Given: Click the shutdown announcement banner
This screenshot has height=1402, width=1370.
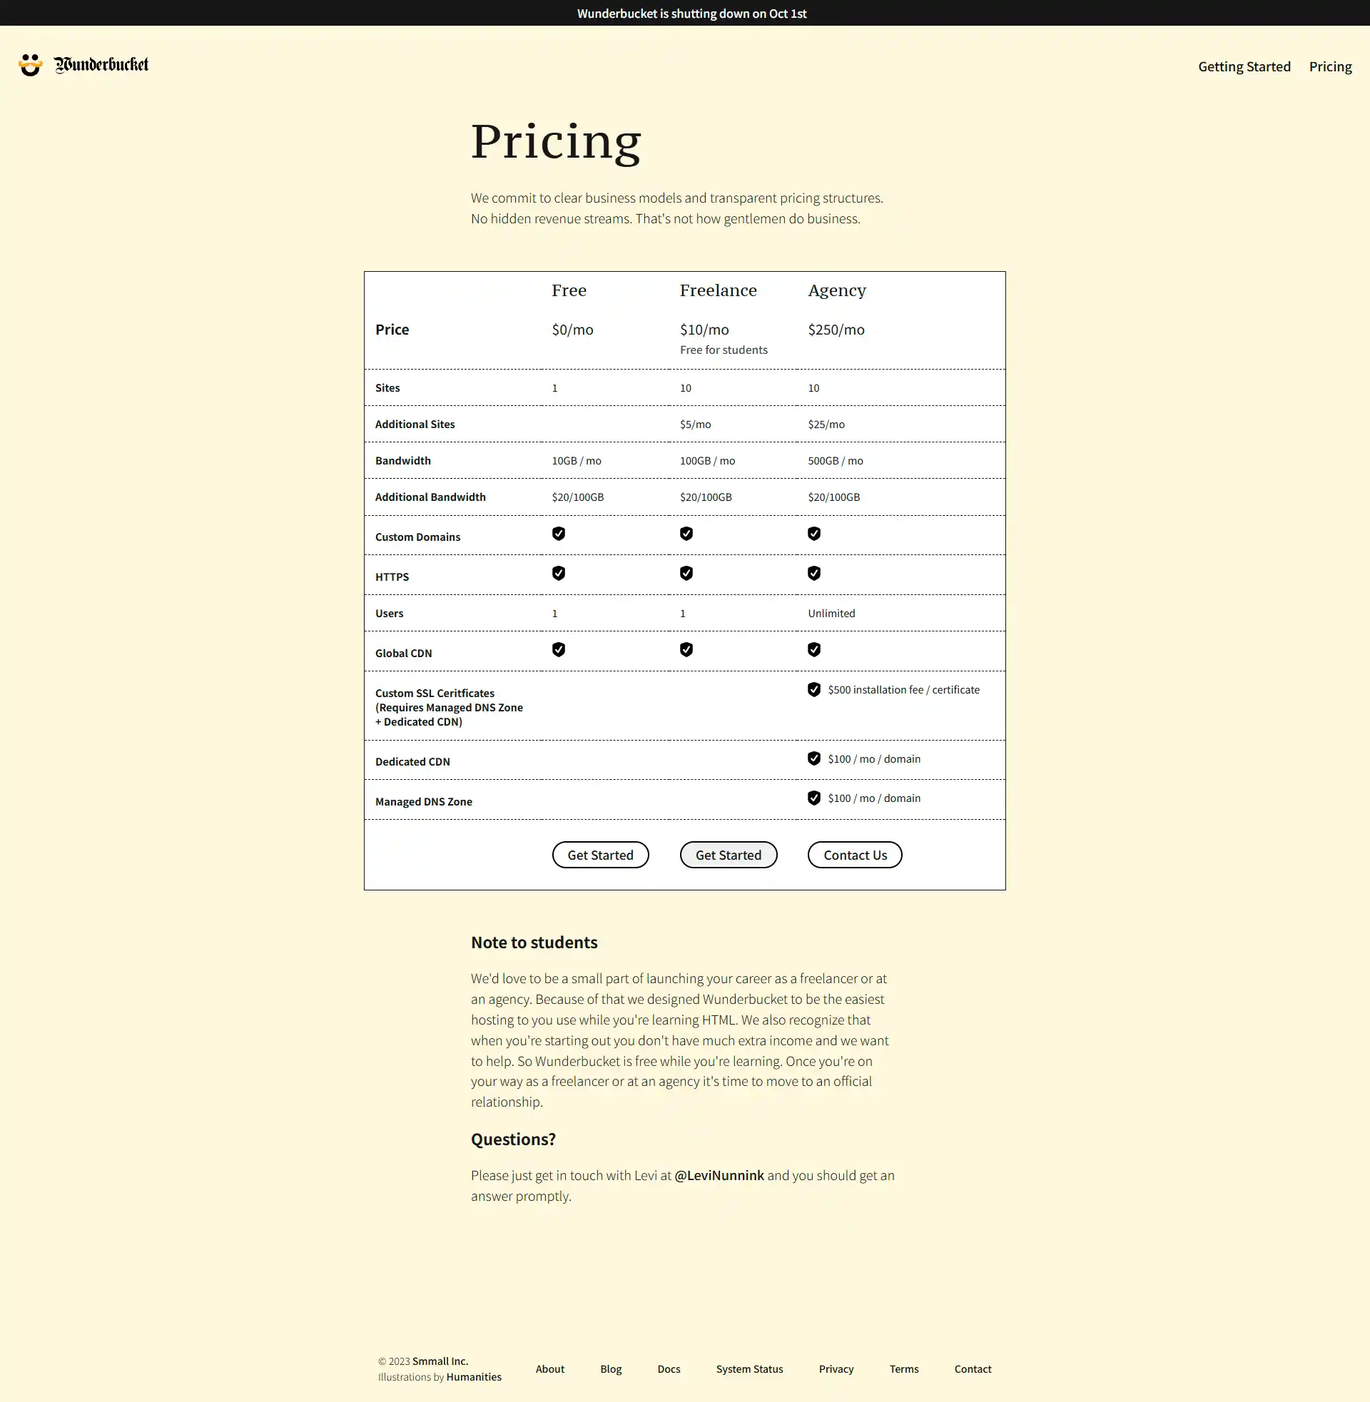Looking at the screenshot, I should click(x=691, y=14).
